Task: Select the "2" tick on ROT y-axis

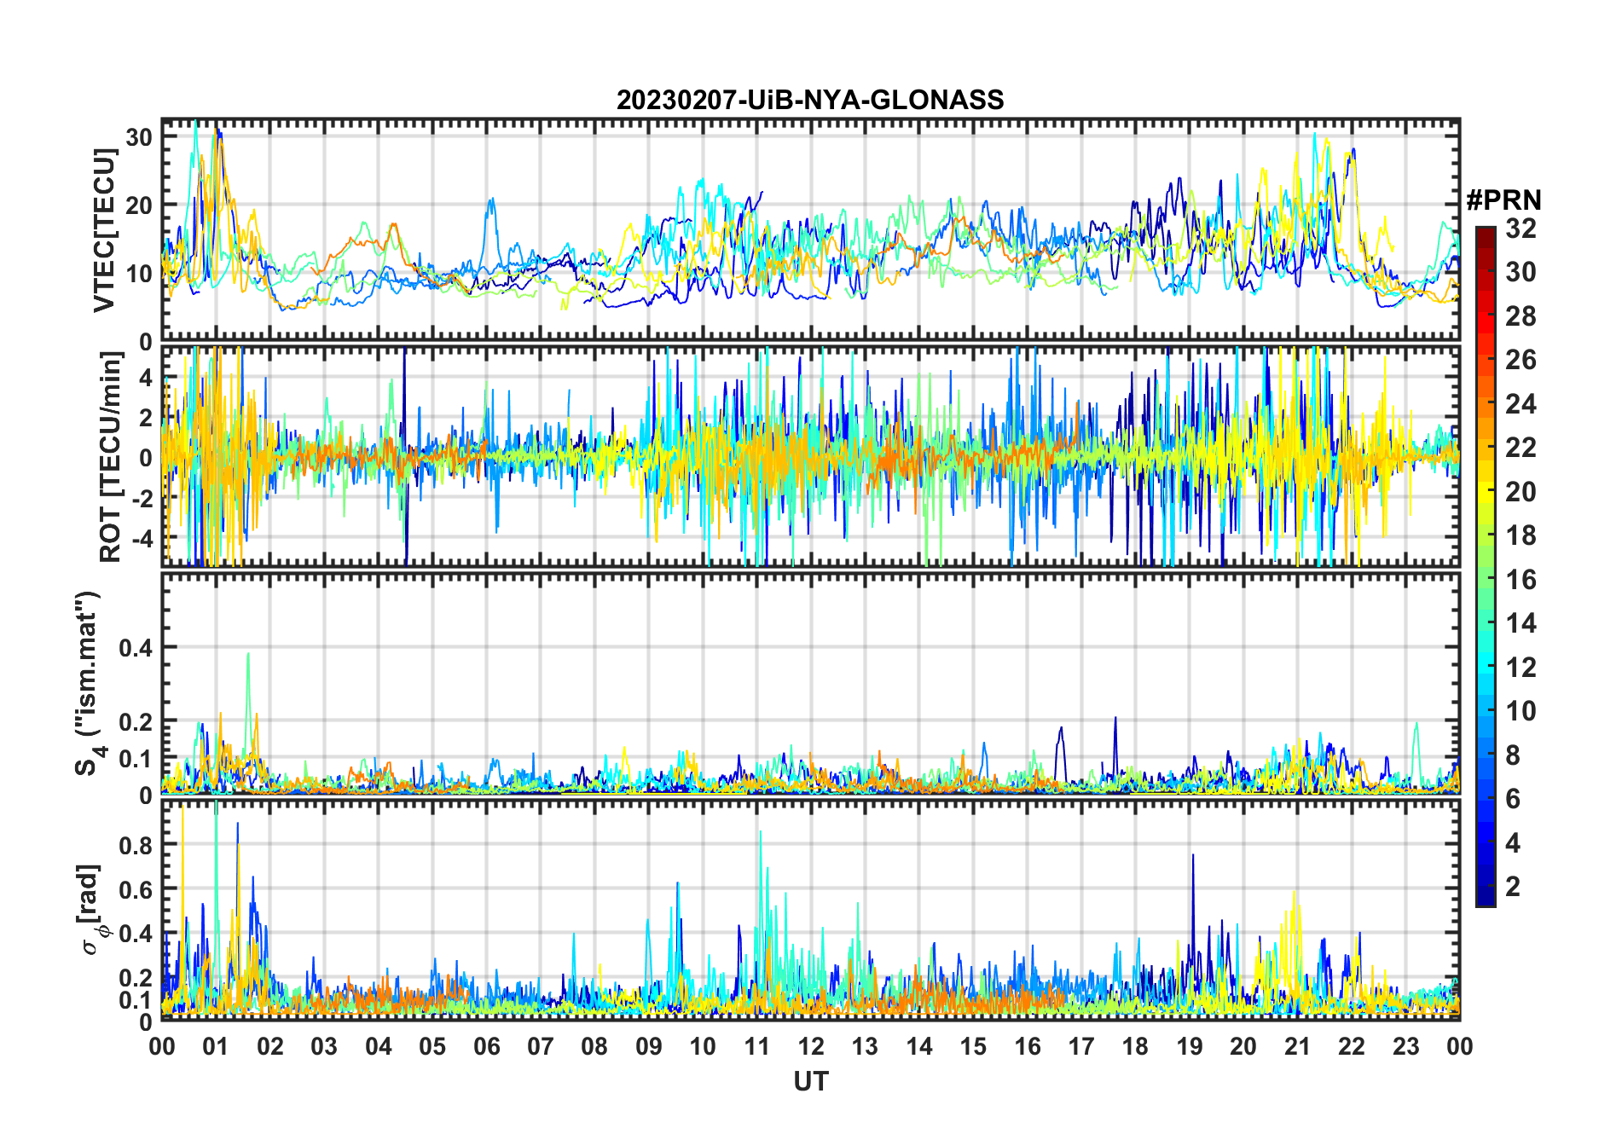Action: pos(146,417)
